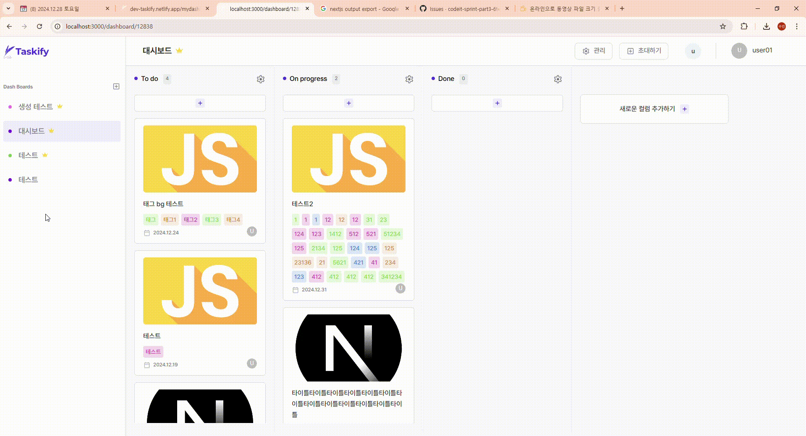The width and height of the screenshot is (806, 436).
Task: Open user01 profile menu
Action: point(752,50)
